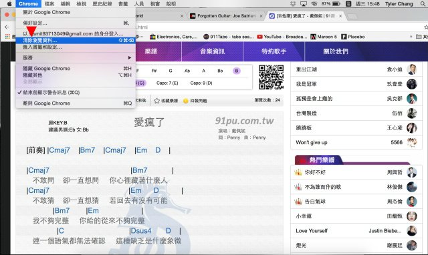Open the 911Tabs bookmark
The image size is (428, 255).
(229, 37)
